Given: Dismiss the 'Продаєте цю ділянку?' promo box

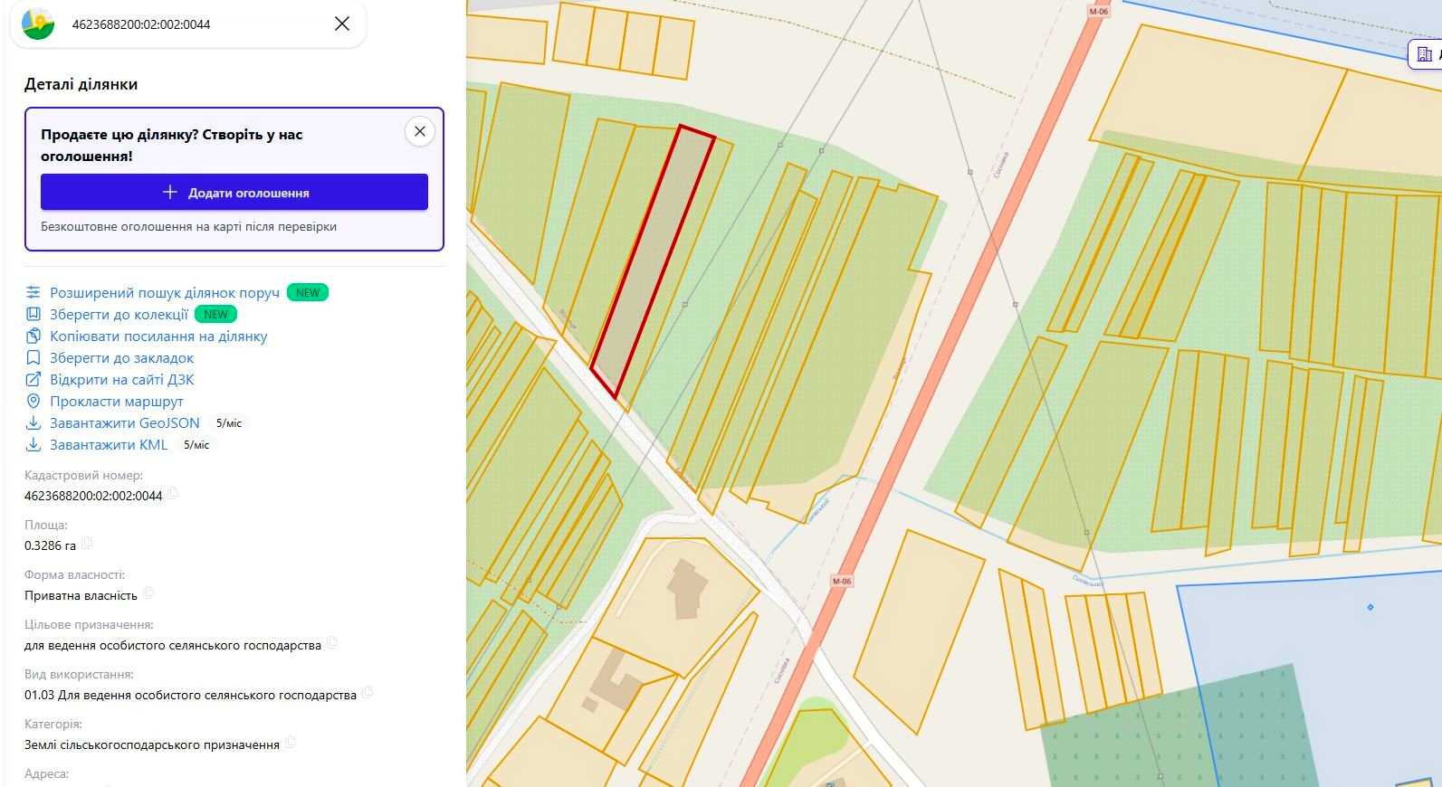Looking at the screenshot, I should click(x=419, y=131).
